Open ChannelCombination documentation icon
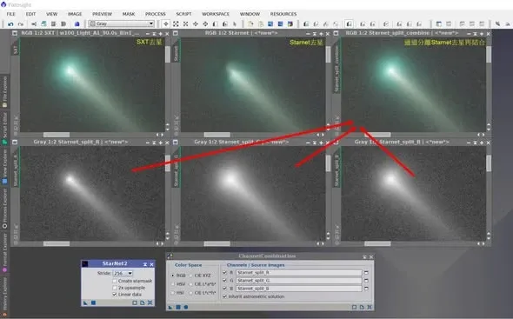513x319 pixels. [x=362, y=307]
